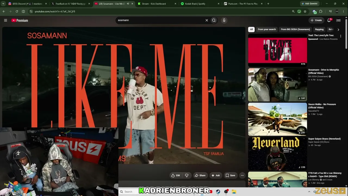Viewport: 348px width, 196px height.
Task: Start voice search with the microphone
Action: click(224, 20)
